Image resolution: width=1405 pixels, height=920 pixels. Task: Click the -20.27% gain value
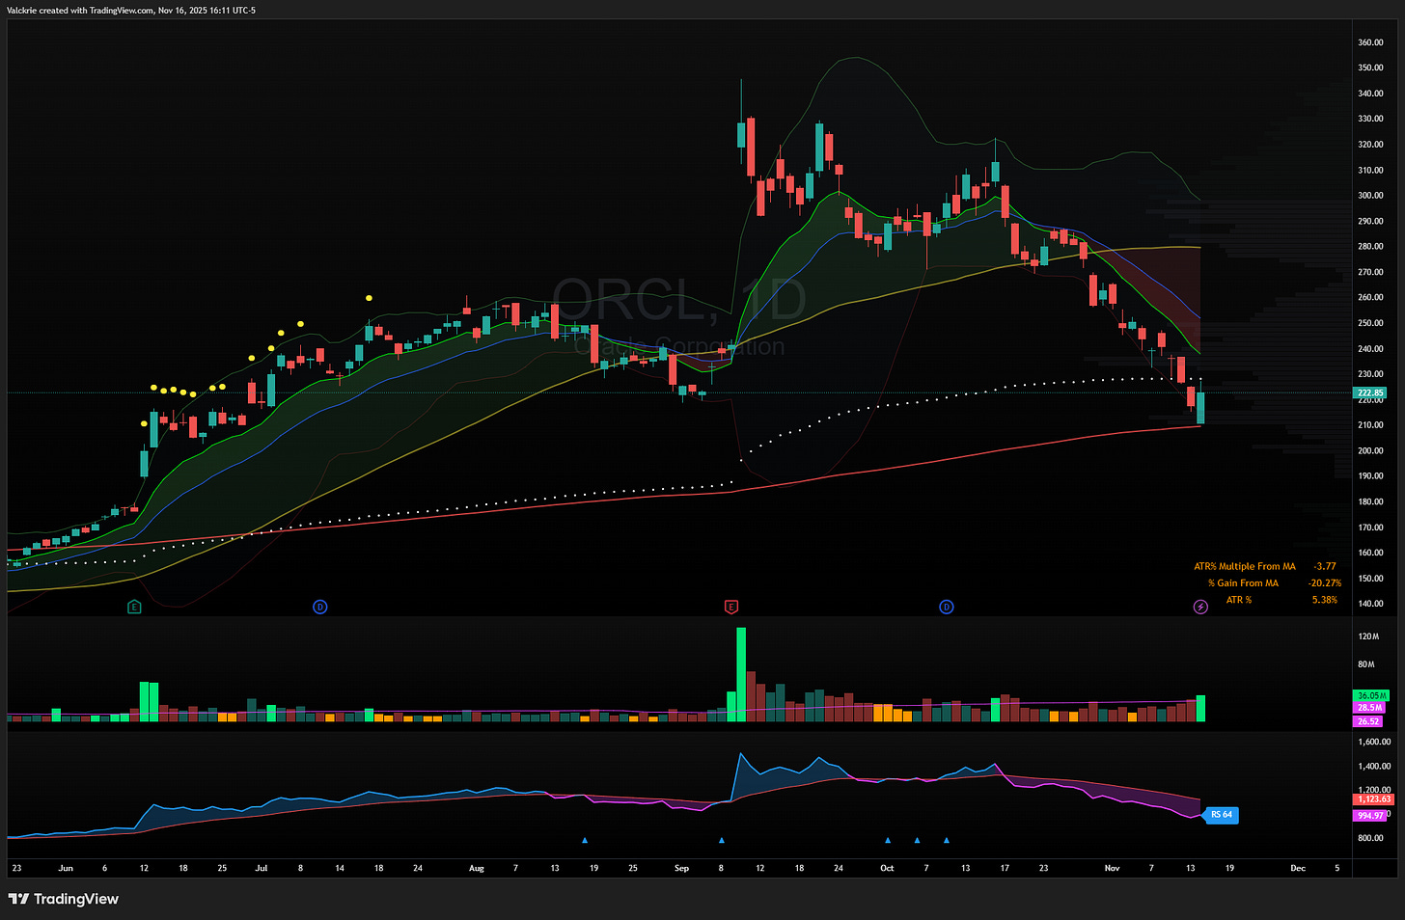point(1325,582)
